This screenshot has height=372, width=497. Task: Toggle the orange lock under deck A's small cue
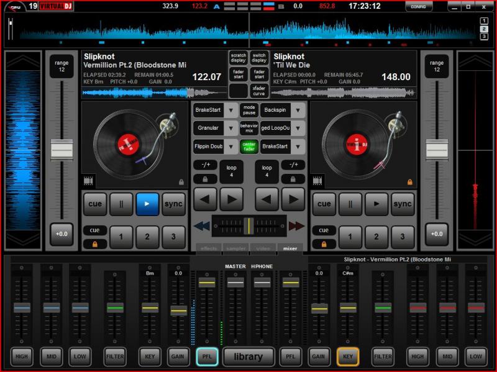click(x=95, y=244)
